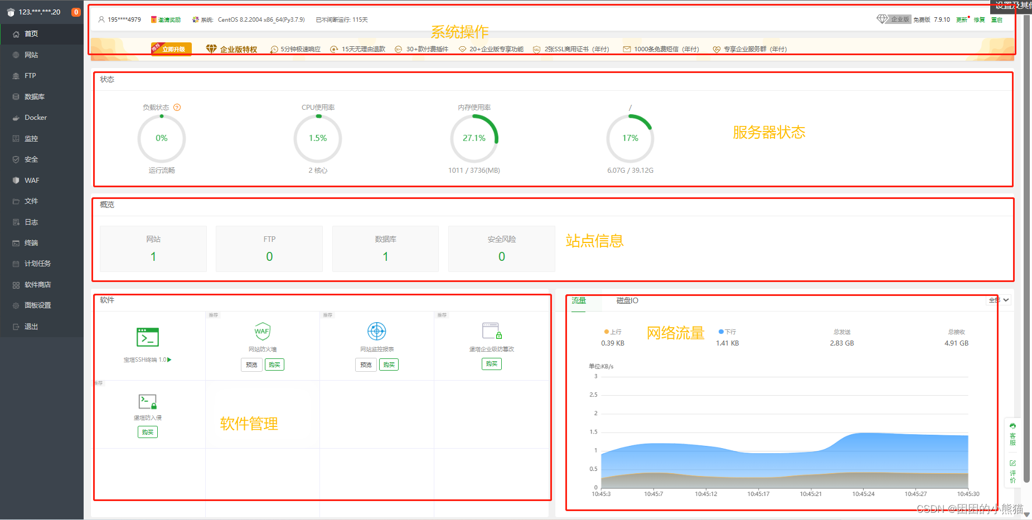Click 30+款付费插件 promo item

click(421, 49)
